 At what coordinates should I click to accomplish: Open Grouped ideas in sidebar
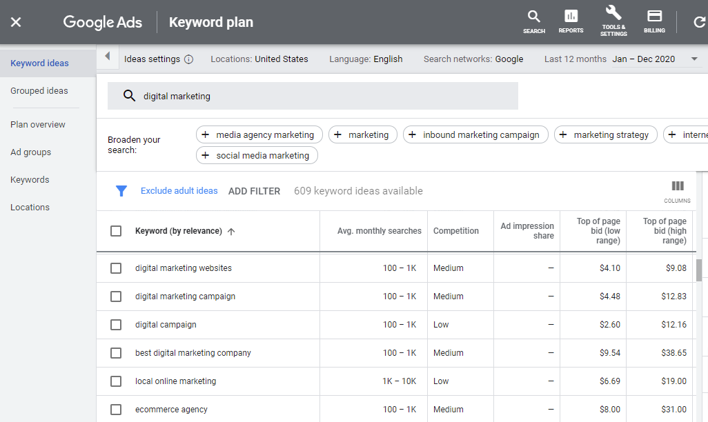[39, 91]
